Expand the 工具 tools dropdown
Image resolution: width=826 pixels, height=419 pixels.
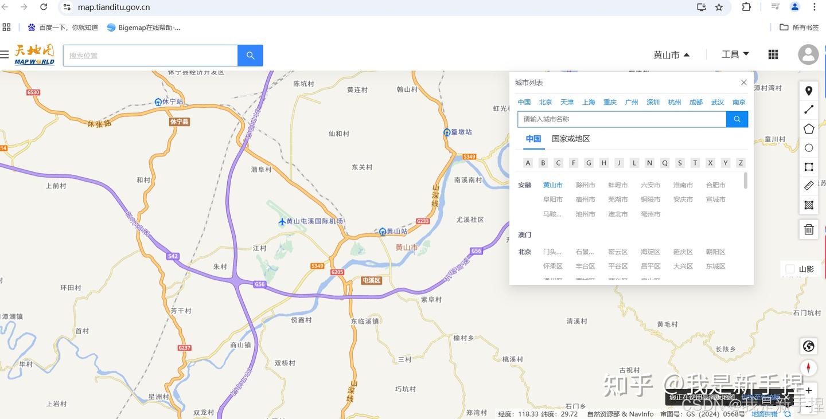coord(735,54)
